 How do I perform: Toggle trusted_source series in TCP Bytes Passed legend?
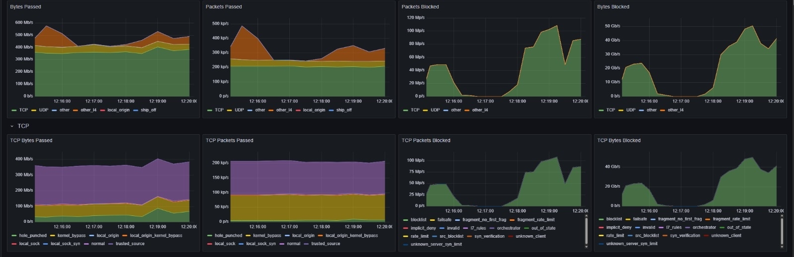coord(130,244)
